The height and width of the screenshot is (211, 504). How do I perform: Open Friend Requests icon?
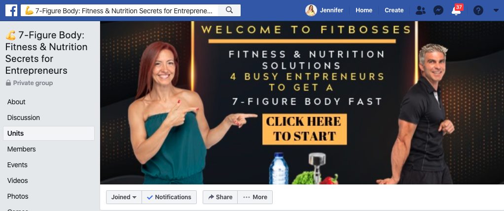point(420,10)
